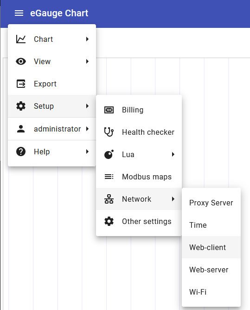Choose Proxy Server in Network submenu
Viewport: 250px width, 310px height.
pos(211,203)
